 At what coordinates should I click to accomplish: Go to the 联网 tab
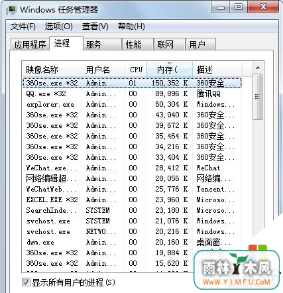pyautogui.click(x=170, y=44)
